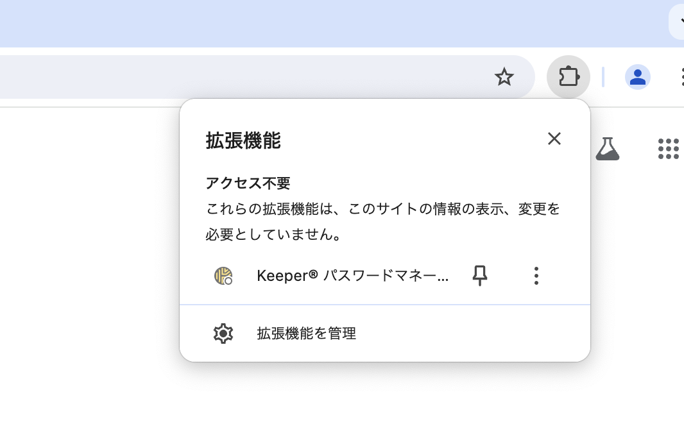Open the Google apps grid icon
684x431 pixels.
pos(668,149)
